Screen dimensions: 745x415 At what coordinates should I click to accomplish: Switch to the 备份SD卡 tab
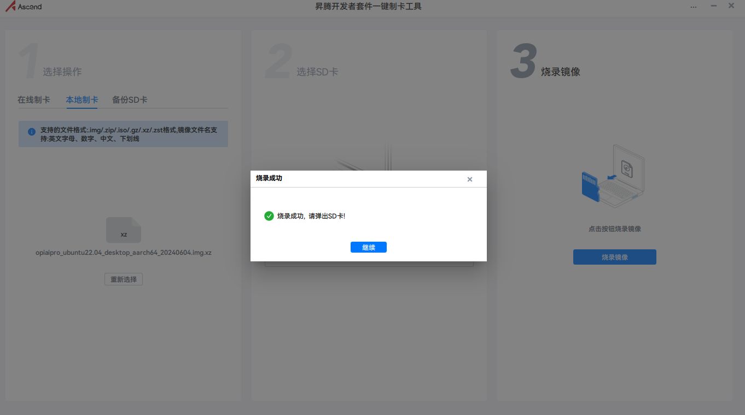click(130, 100)
